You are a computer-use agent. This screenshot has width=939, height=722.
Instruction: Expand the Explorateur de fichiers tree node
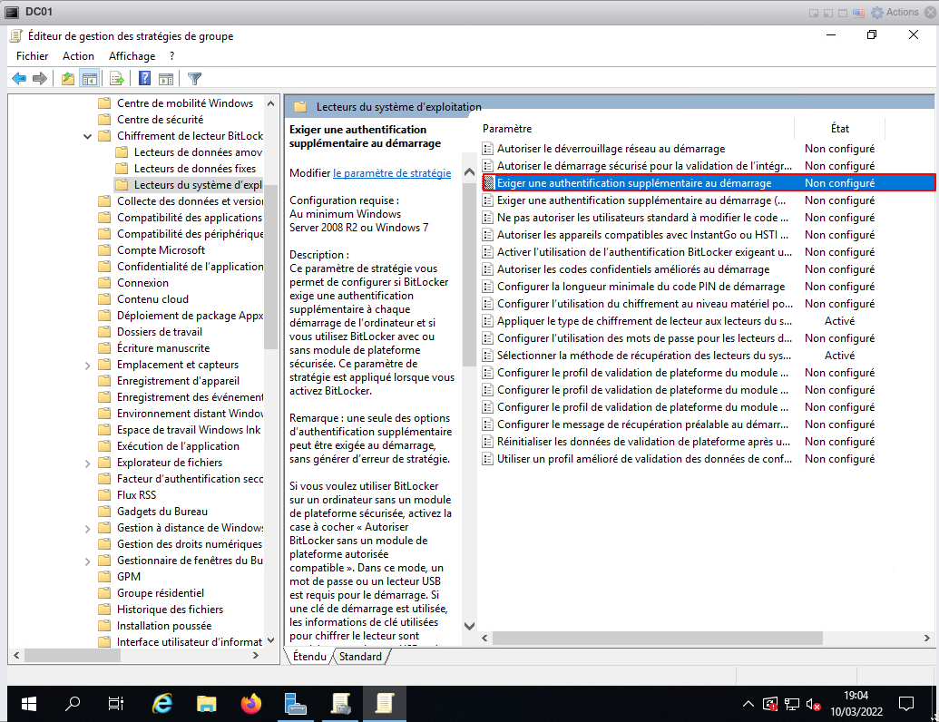point(87,463)
